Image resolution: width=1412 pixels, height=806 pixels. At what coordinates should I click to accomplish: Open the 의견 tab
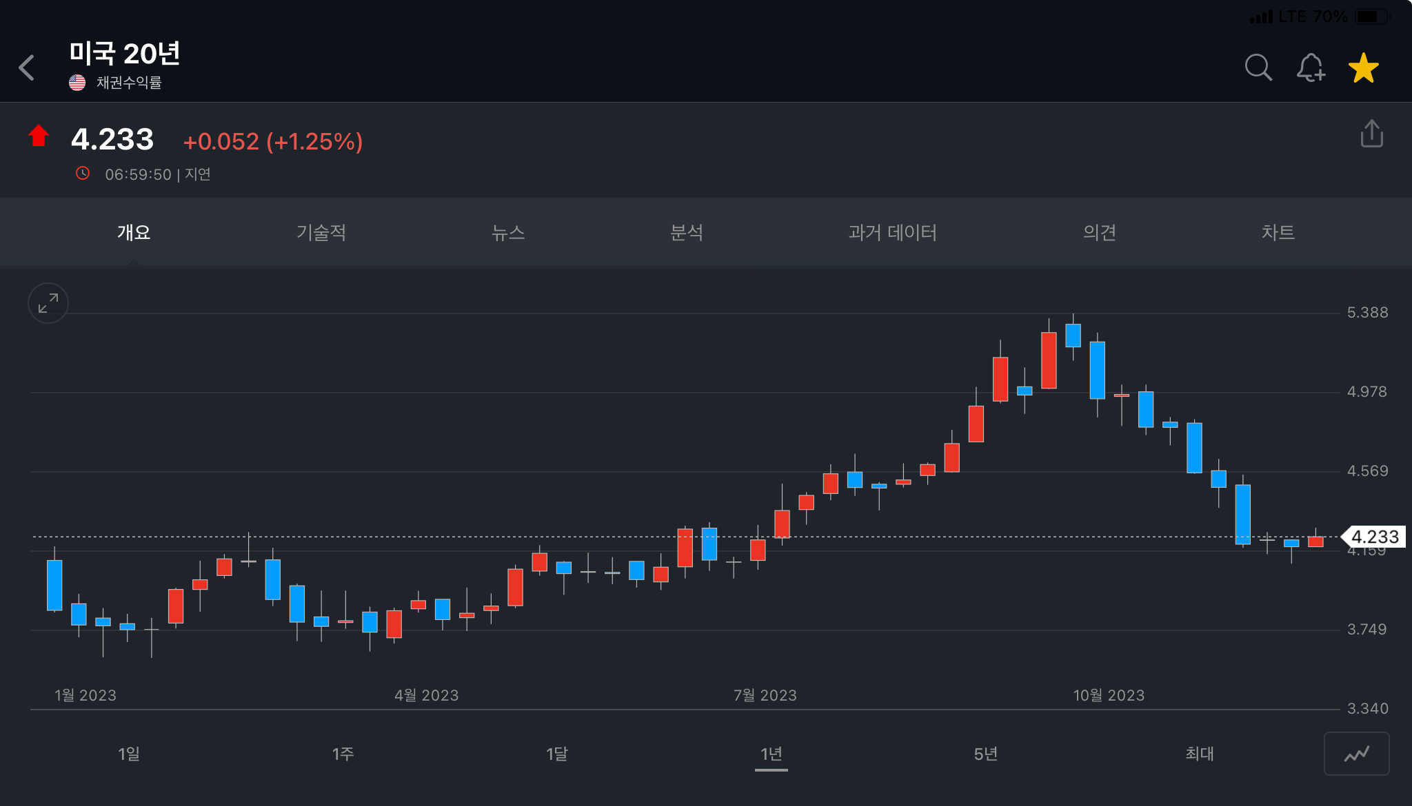(1100, 233)
